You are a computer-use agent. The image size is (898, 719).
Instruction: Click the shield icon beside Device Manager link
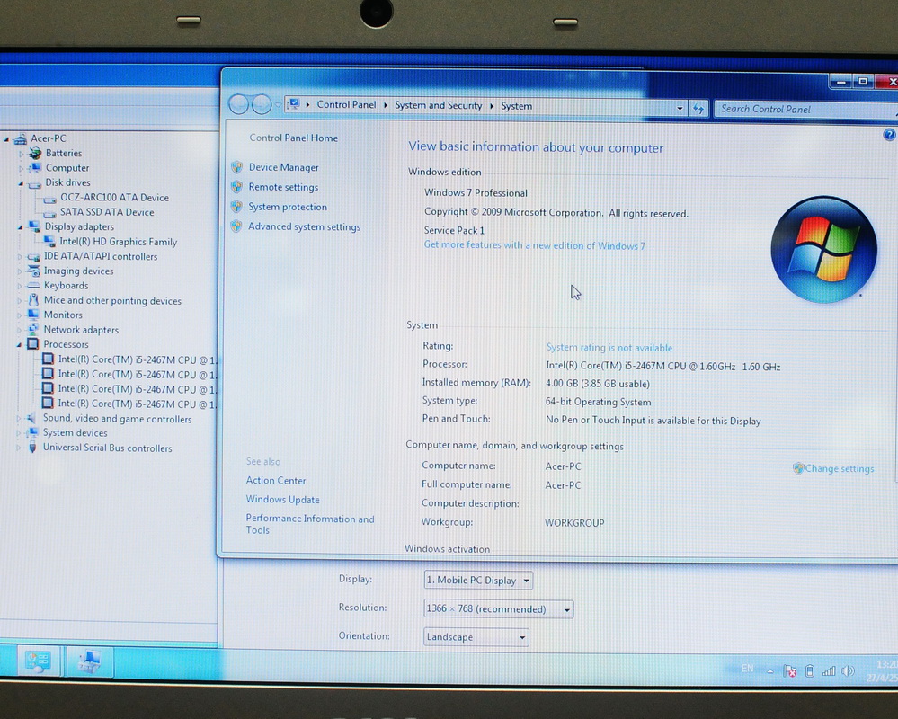click(x=237, y=167)
